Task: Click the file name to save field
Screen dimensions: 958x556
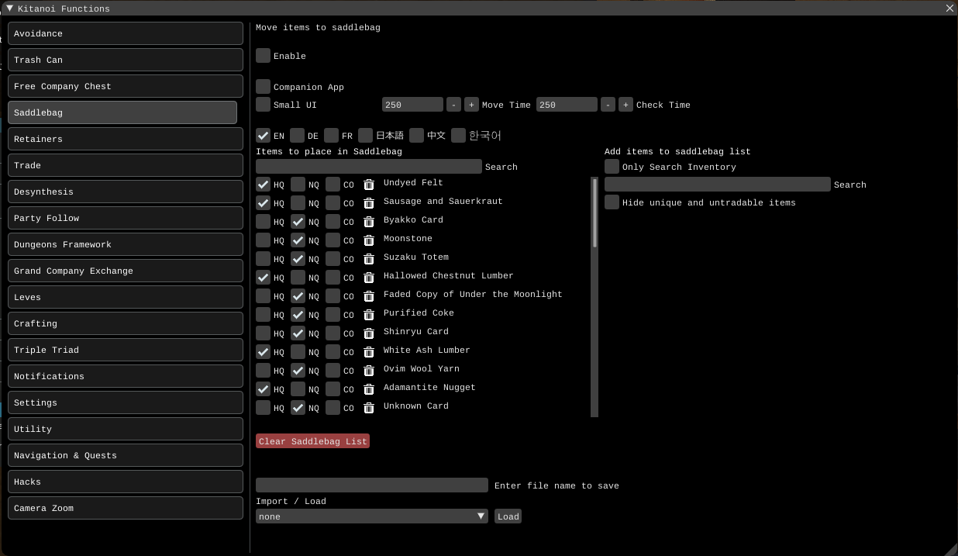Action: click(372, 485)
